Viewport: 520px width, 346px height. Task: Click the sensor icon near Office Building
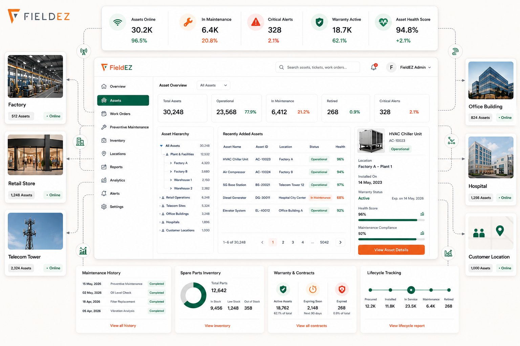(455, 51)
